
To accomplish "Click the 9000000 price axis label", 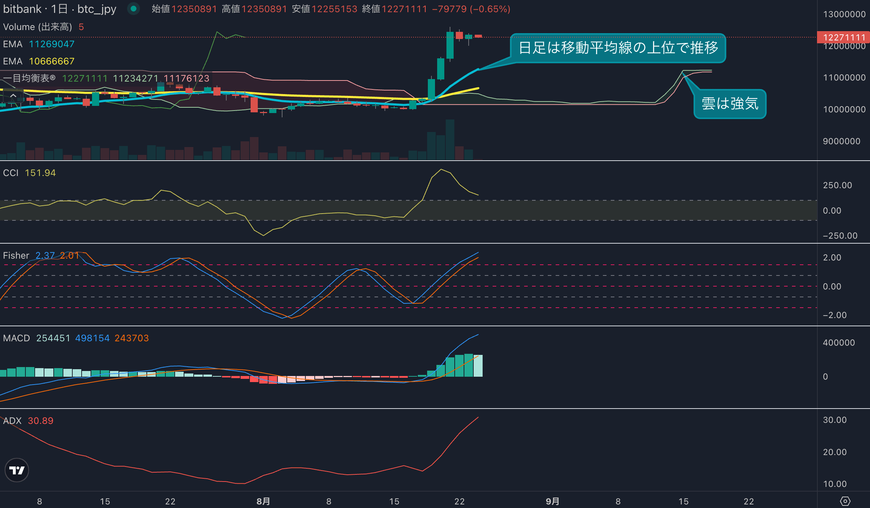I will [841, 141].
